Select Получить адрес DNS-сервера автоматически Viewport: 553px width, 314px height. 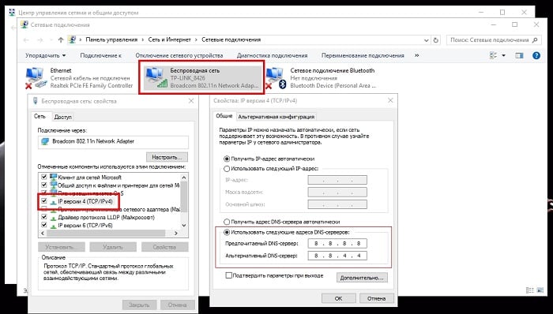click(228, 222)
